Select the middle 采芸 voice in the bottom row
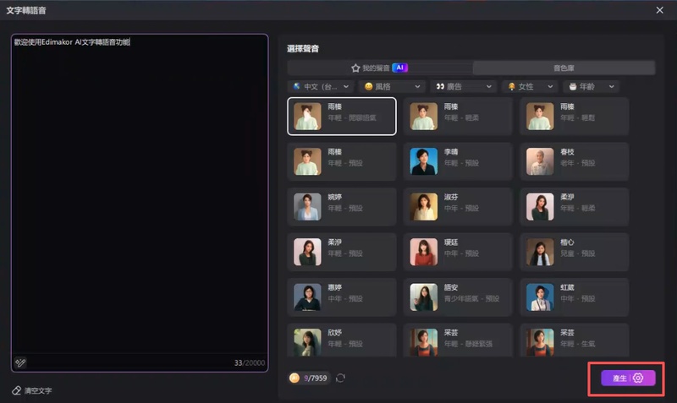The height and width of the screenshot is (403, 677). click(x=458, y=340)
